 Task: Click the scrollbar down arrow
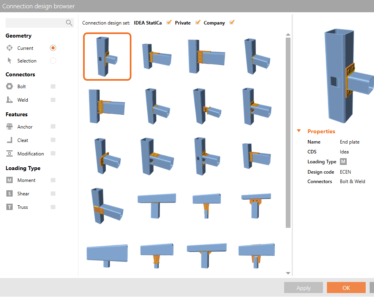288,273
